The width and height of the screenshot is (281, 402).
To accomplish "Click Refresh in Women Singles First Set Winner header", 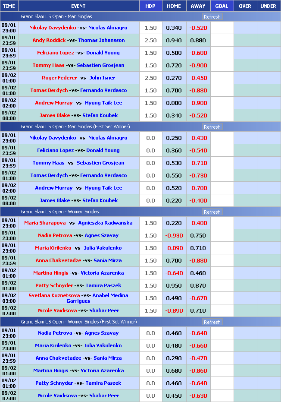I will (x=212, y=322).
